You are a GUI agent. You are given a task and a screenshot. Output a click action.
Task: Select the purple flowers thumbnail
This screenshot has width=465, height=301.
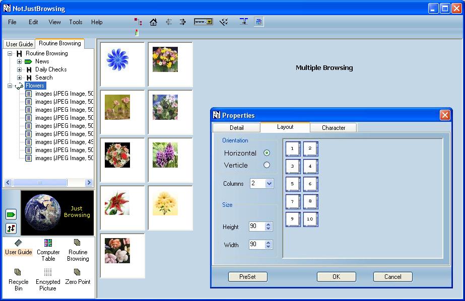tap(165, 155)
